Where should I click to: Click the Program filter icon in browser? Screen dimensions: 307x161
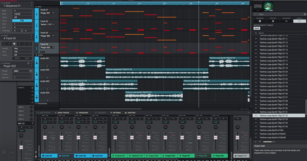(260, 21)
